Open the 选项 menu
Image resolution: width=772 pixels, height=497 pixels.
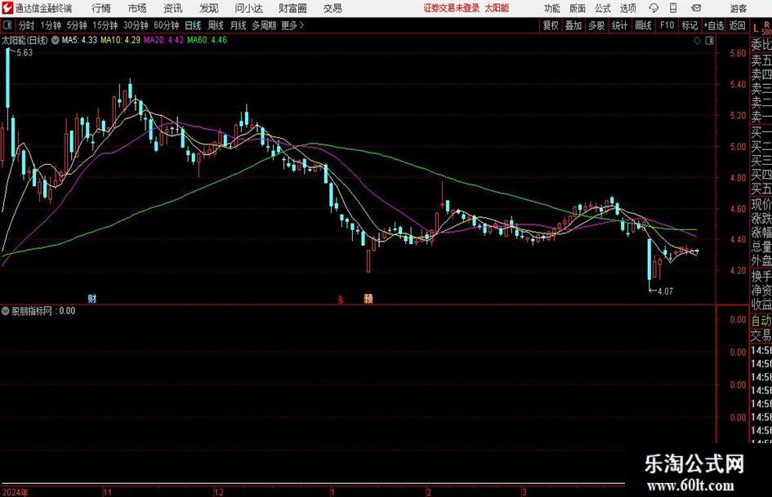click(627, 8)
